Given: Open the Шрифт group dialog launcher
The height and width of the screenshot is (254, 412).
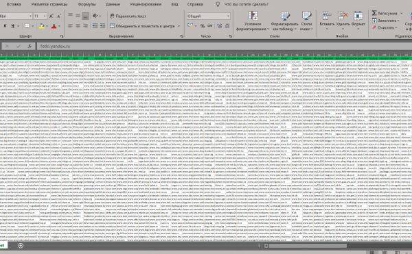Looking at the screenshot, I should [x=62, y=36].
